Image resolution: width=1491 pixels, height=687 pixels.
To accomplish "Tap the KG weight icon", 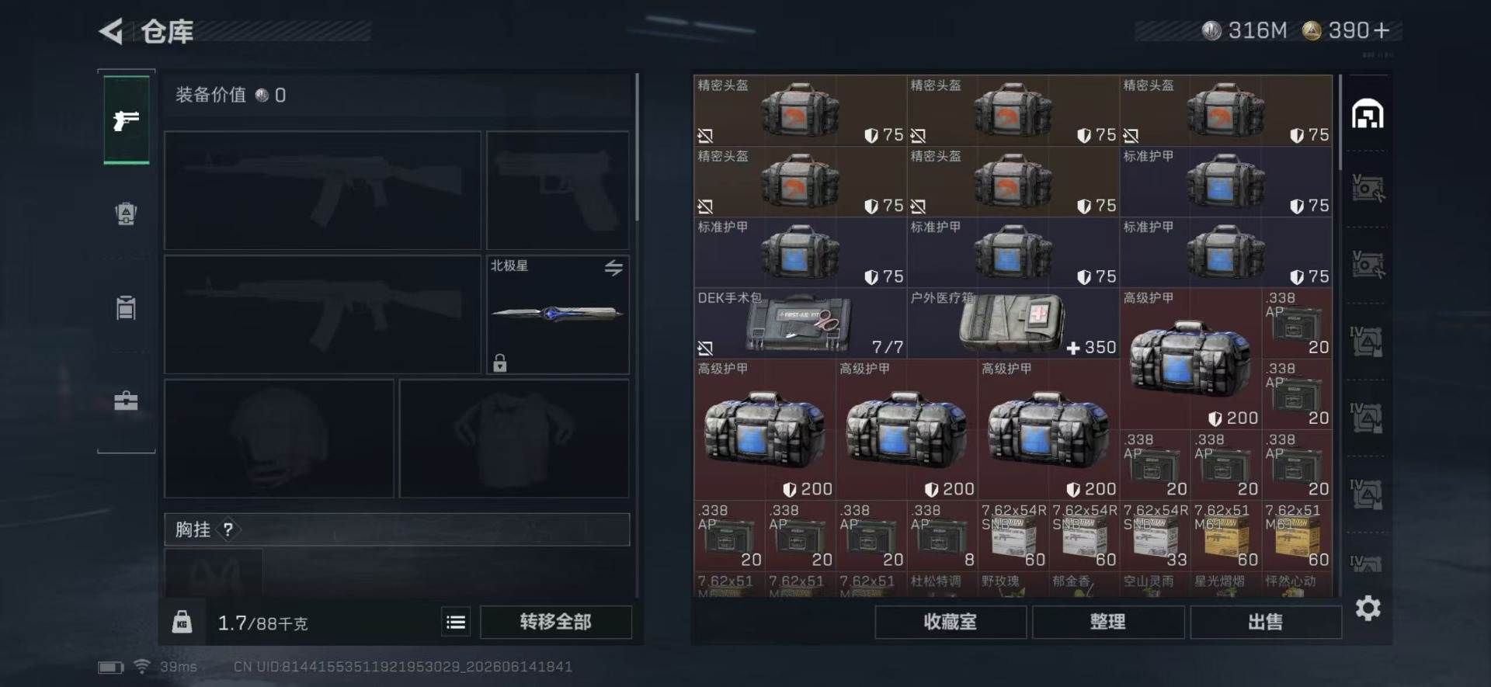I will [182, 622].
